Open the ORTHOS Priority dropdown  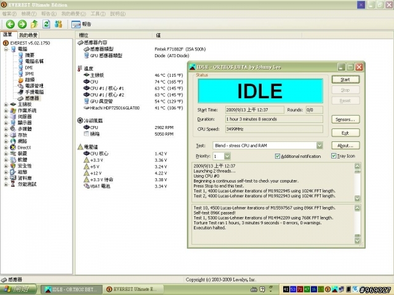point(227,156)
